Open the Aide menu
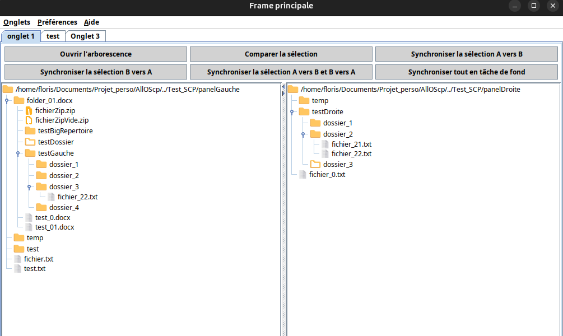Image resolution: width=563 pixels, height=336 pixels. click(x=91, y=22)
